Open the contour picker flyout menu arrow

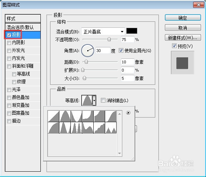[x=128, y=113]
